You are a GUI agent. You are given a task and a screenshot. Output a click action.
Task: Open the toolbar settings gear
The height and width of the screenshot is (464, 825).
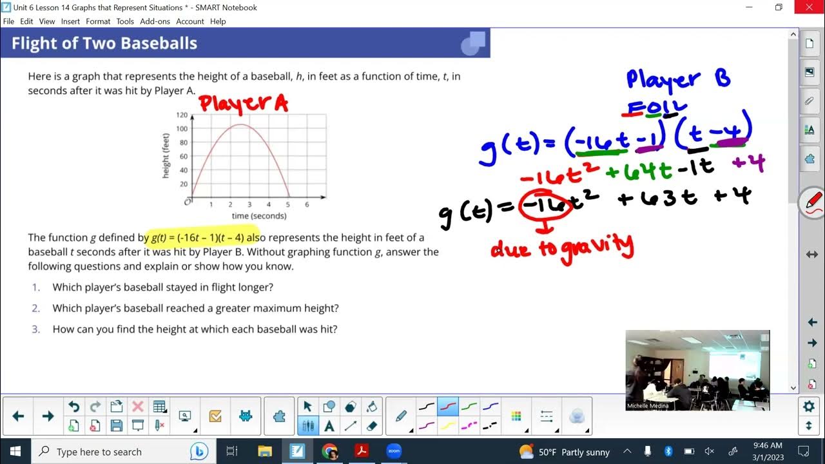pyautogui.click(x=808, y=407)
